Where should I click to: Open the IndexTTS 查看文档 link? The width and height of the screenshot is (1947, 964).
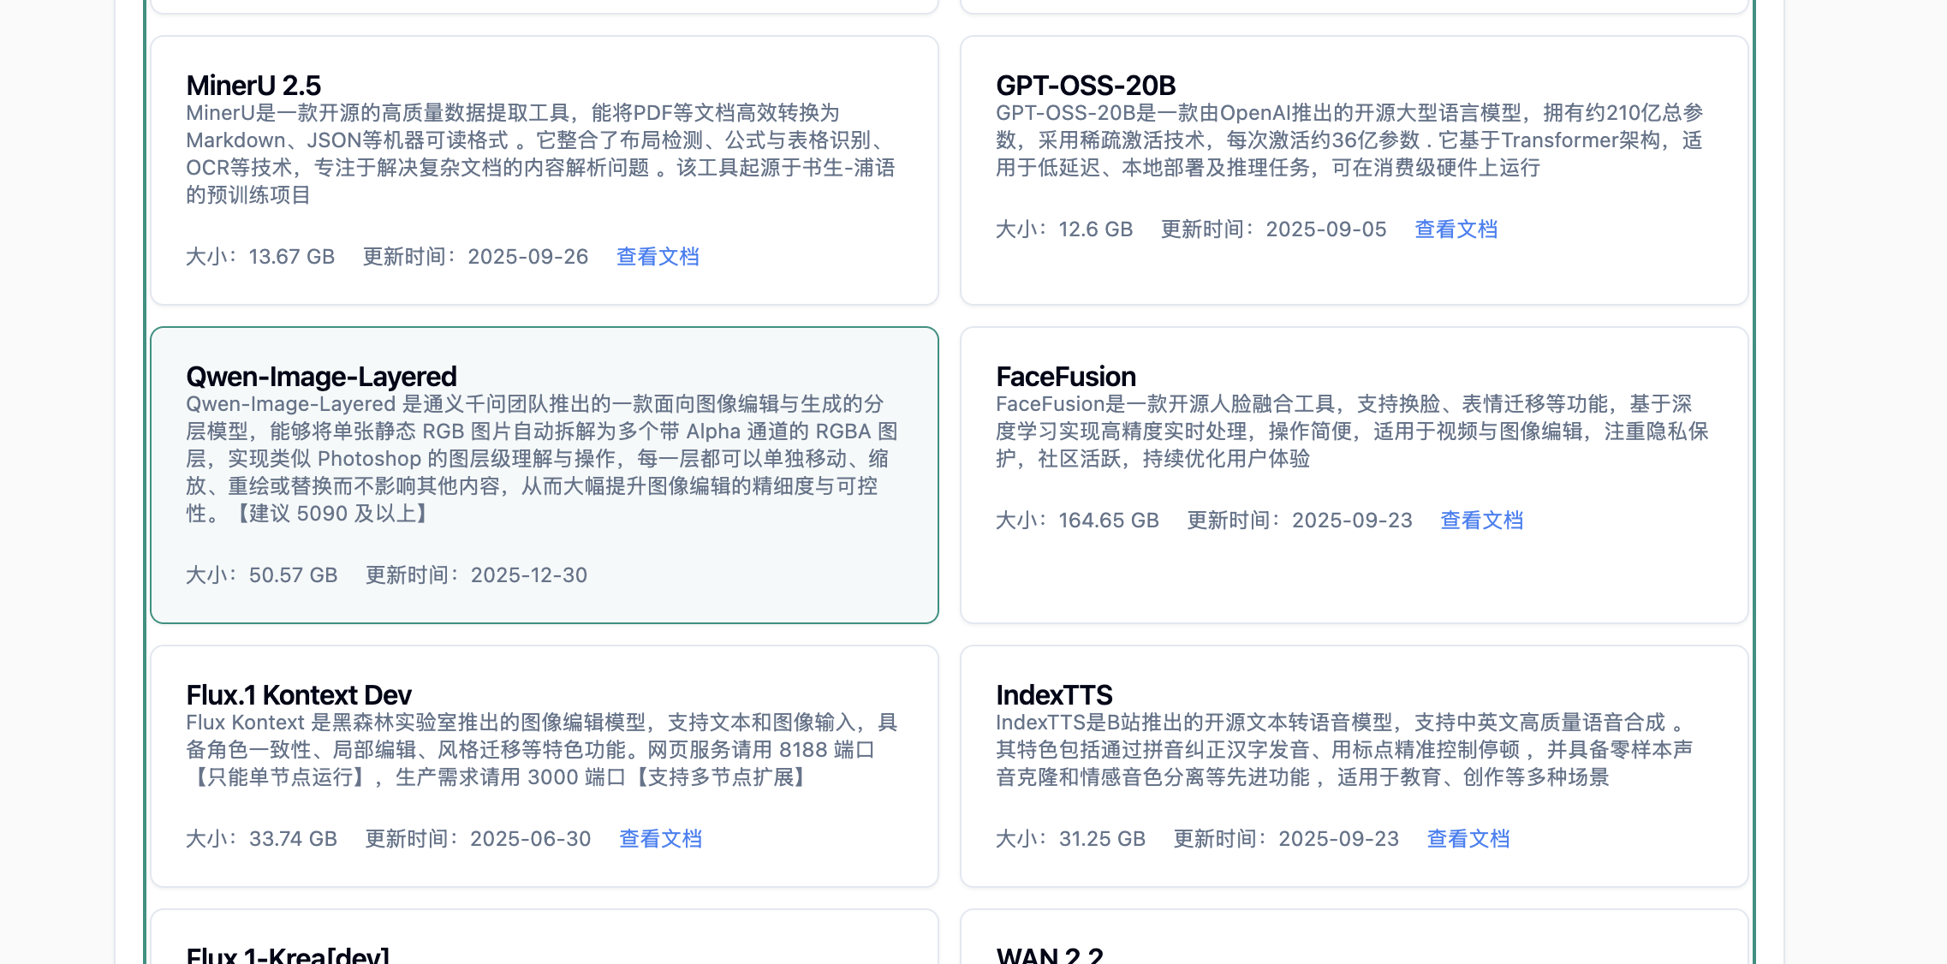(x=1468, y=839)
